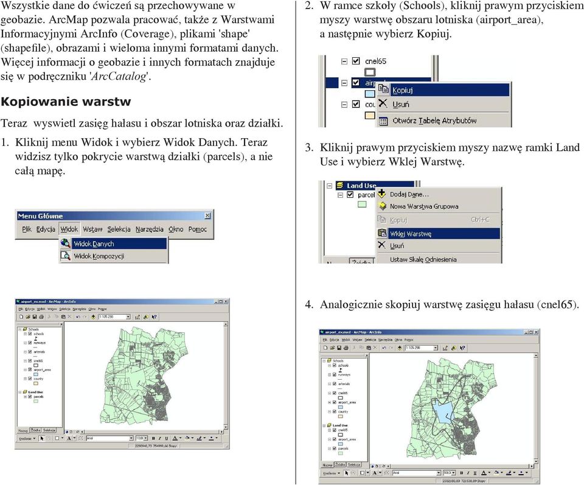
Task: Click Add Data icon in right ArcMap window
Action: 400,348
